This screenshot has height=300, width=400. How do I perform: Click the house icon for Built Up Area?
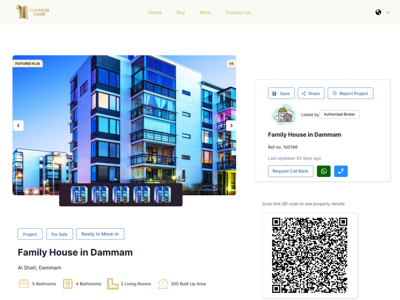163,284
